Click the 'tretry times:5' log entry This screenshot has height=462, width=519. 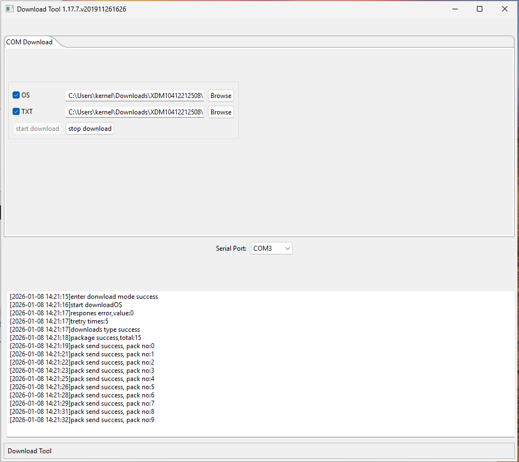[x=59, y=321]
